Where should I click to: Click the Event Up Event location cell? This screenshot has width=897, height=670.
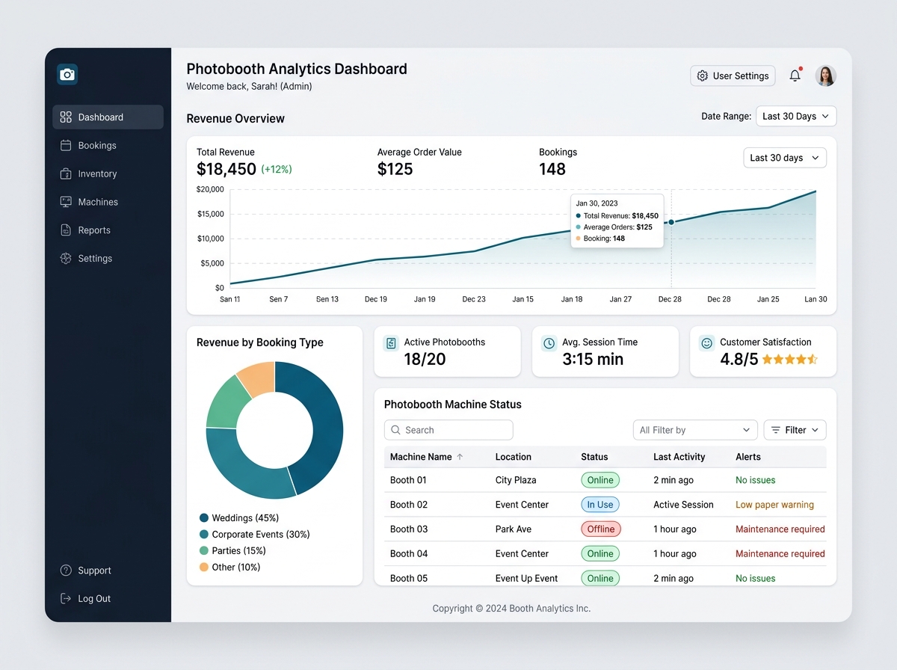pyautogui.click(x=526, y=578)
